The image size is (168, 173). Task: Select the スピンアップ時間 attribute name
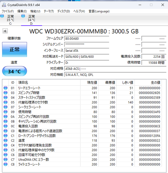pyautogui.click(x=29, y=93)
